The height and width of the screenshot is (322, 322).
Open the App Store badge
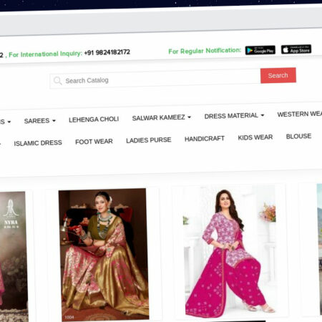click(296, 49)
